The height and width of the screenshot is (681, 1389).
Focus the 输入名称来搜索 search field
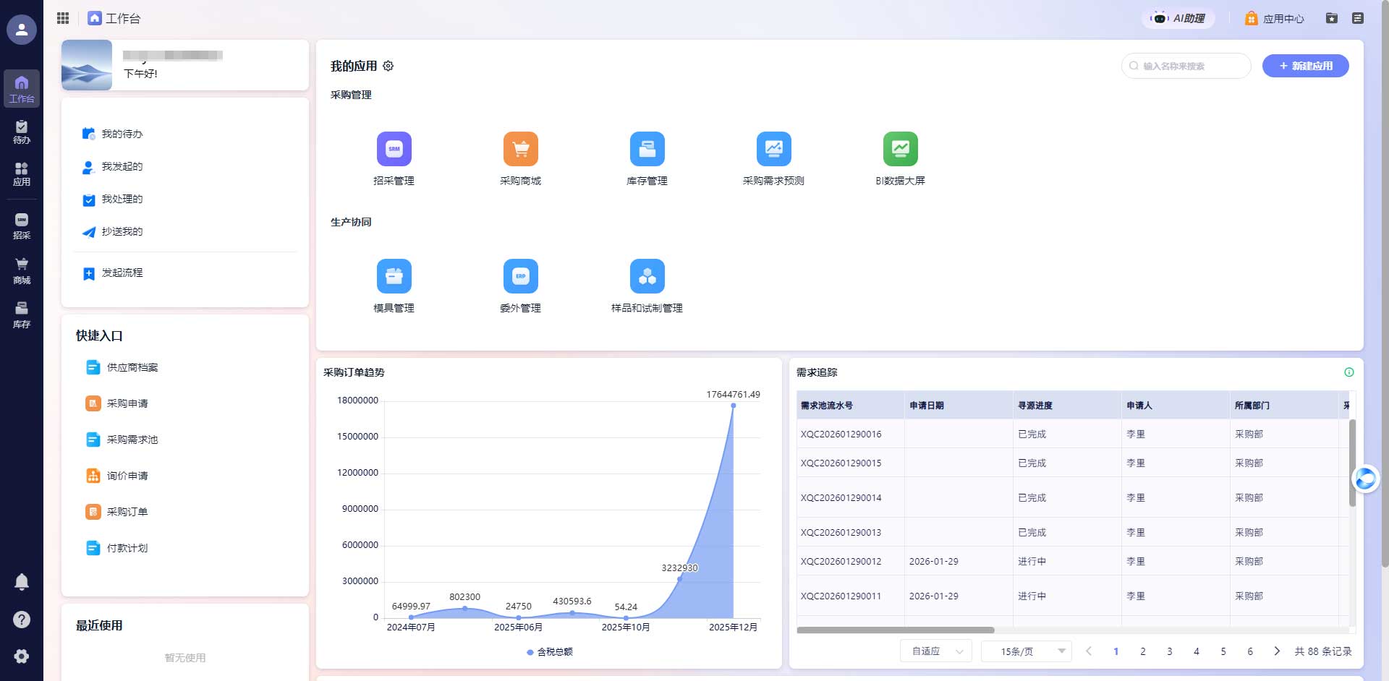(1186, 66)
